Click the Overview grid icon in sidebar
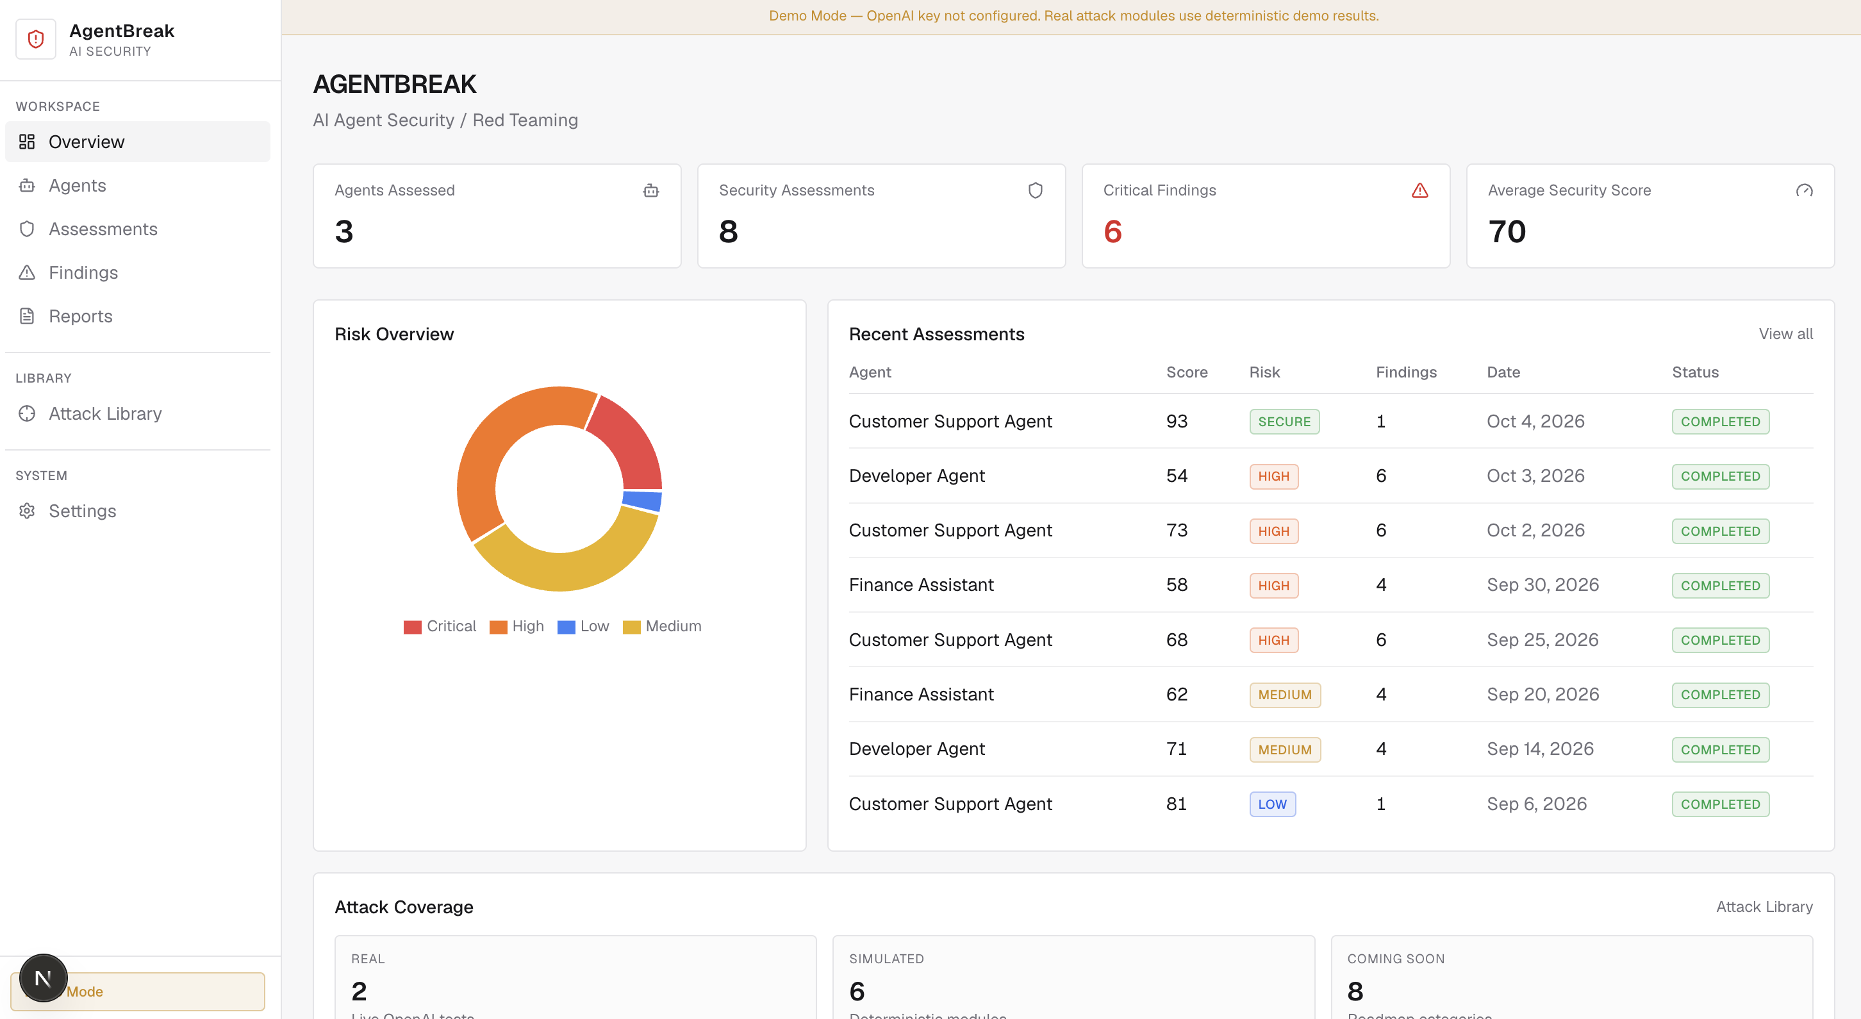 [27, 142]
